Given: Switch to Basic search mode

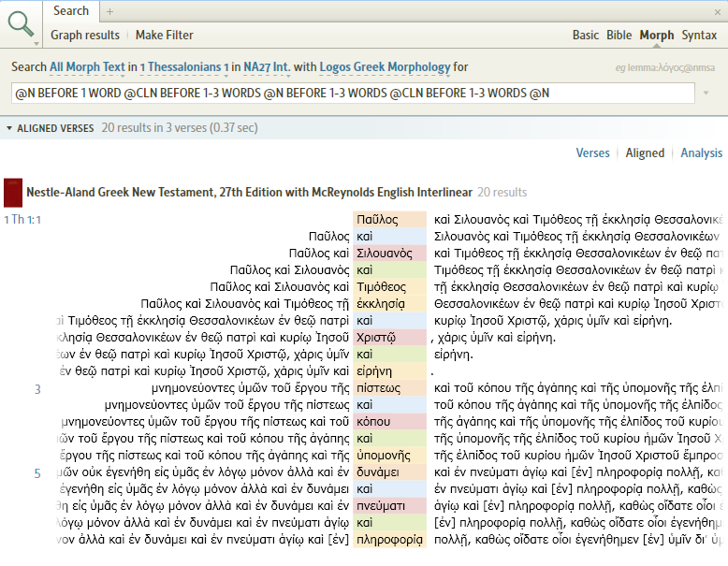Looking at the screenshot, I should [x=586, y=35].
